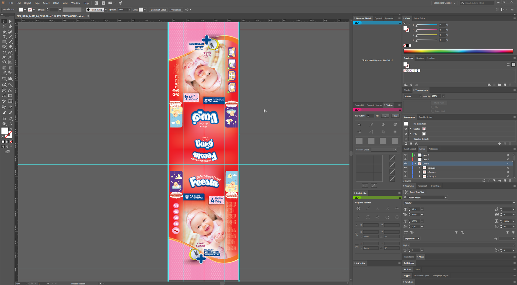The width and height of the screenshot is (517, 285).
Task: Expand Layer 3 contents
Action: (415, 155)
